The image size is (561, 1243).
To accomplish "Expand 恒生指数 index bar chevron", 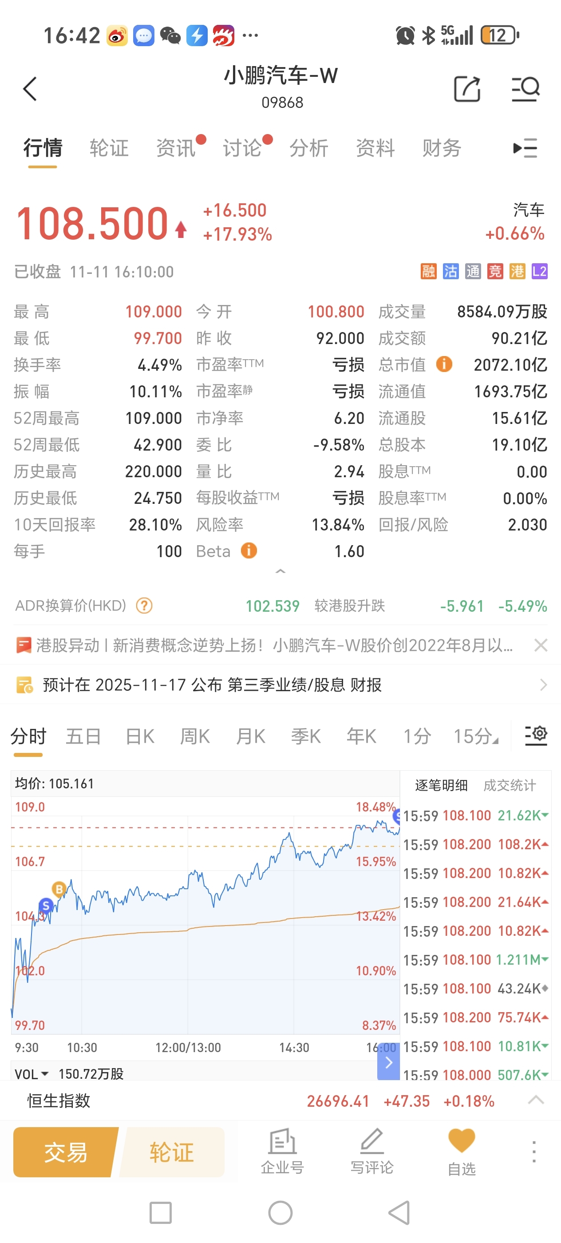I will click(535, 1100).
